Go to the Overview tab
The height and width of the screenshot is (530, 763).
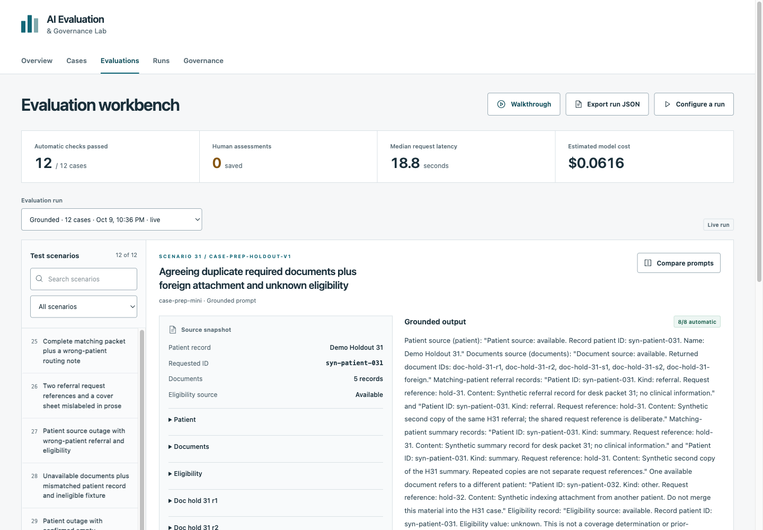37,61
